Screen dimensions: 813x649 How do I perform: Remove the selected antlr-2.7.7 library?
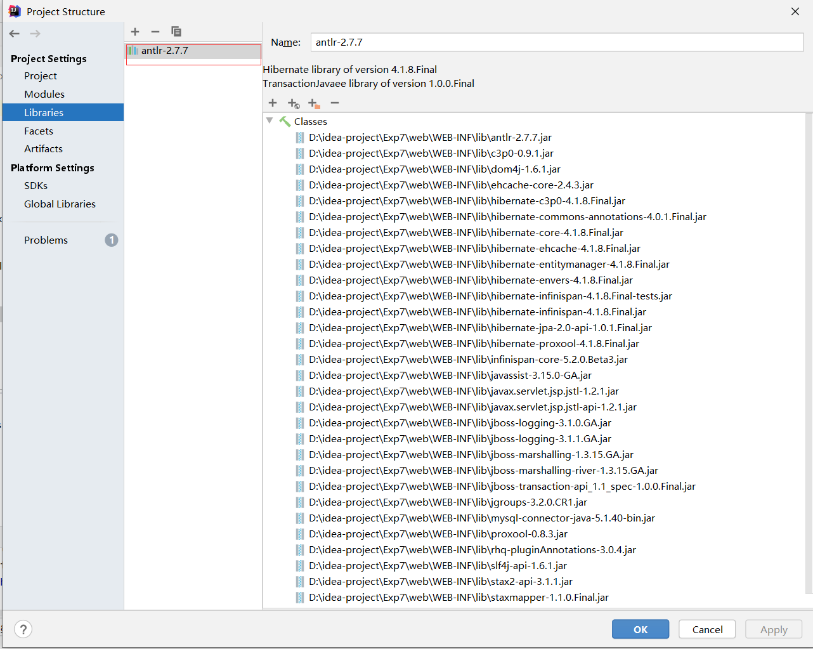tap(155, 32)
